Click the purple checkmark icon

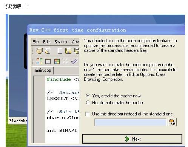74,61
